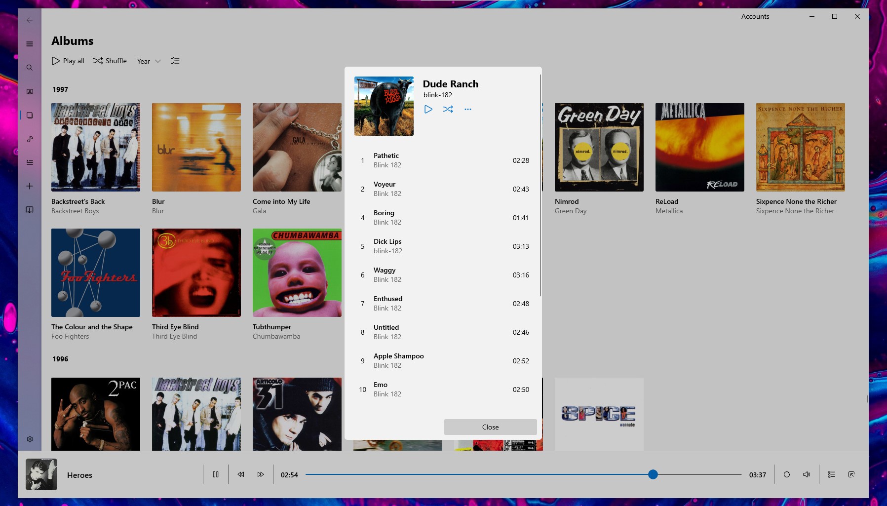
Task: Click the Dude Ranch dialog scrollbar
Action: pos(540,185)
